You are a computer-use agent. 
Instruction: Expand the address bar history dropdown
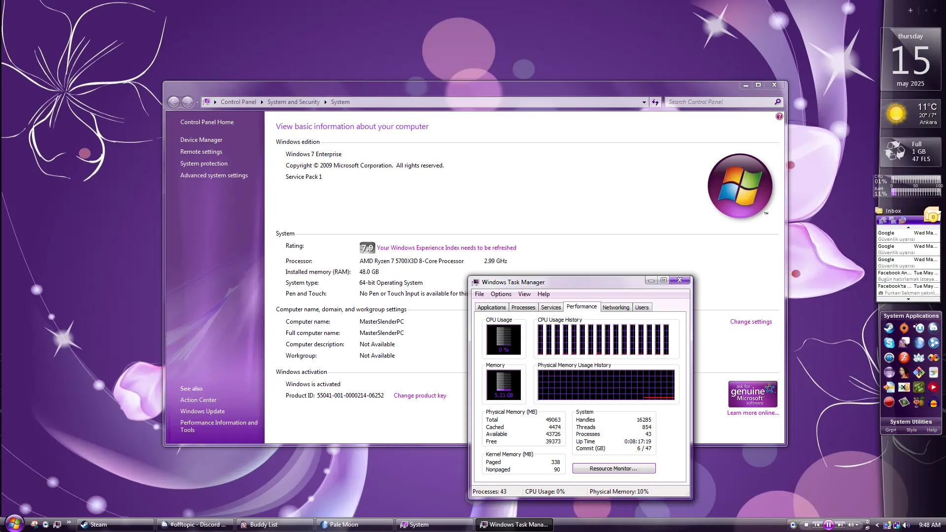[x=644, y=102]
